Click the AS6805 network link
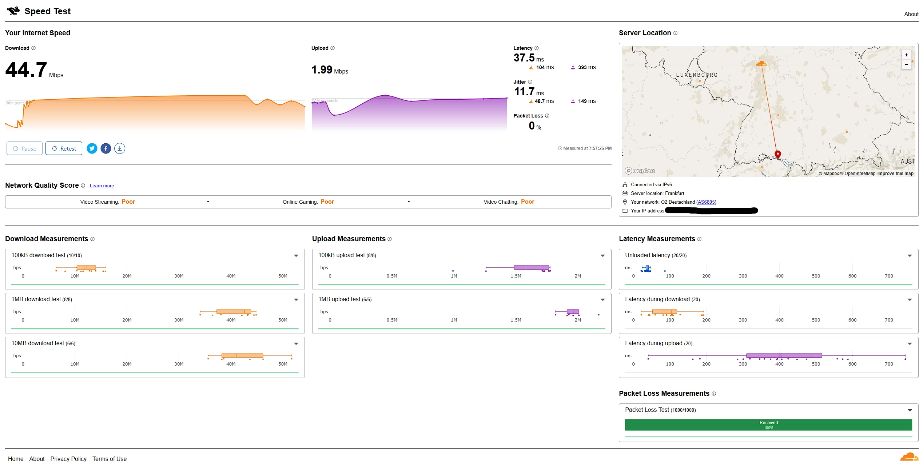Screen dimensions: 923x462 (706, 202)
